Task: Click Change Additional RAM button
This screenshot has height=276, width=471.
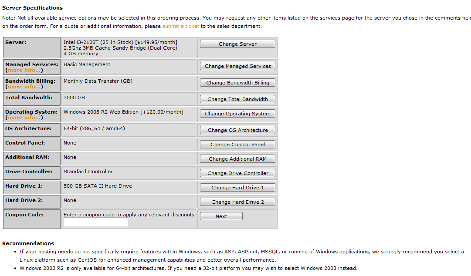Action: [237, 159]
